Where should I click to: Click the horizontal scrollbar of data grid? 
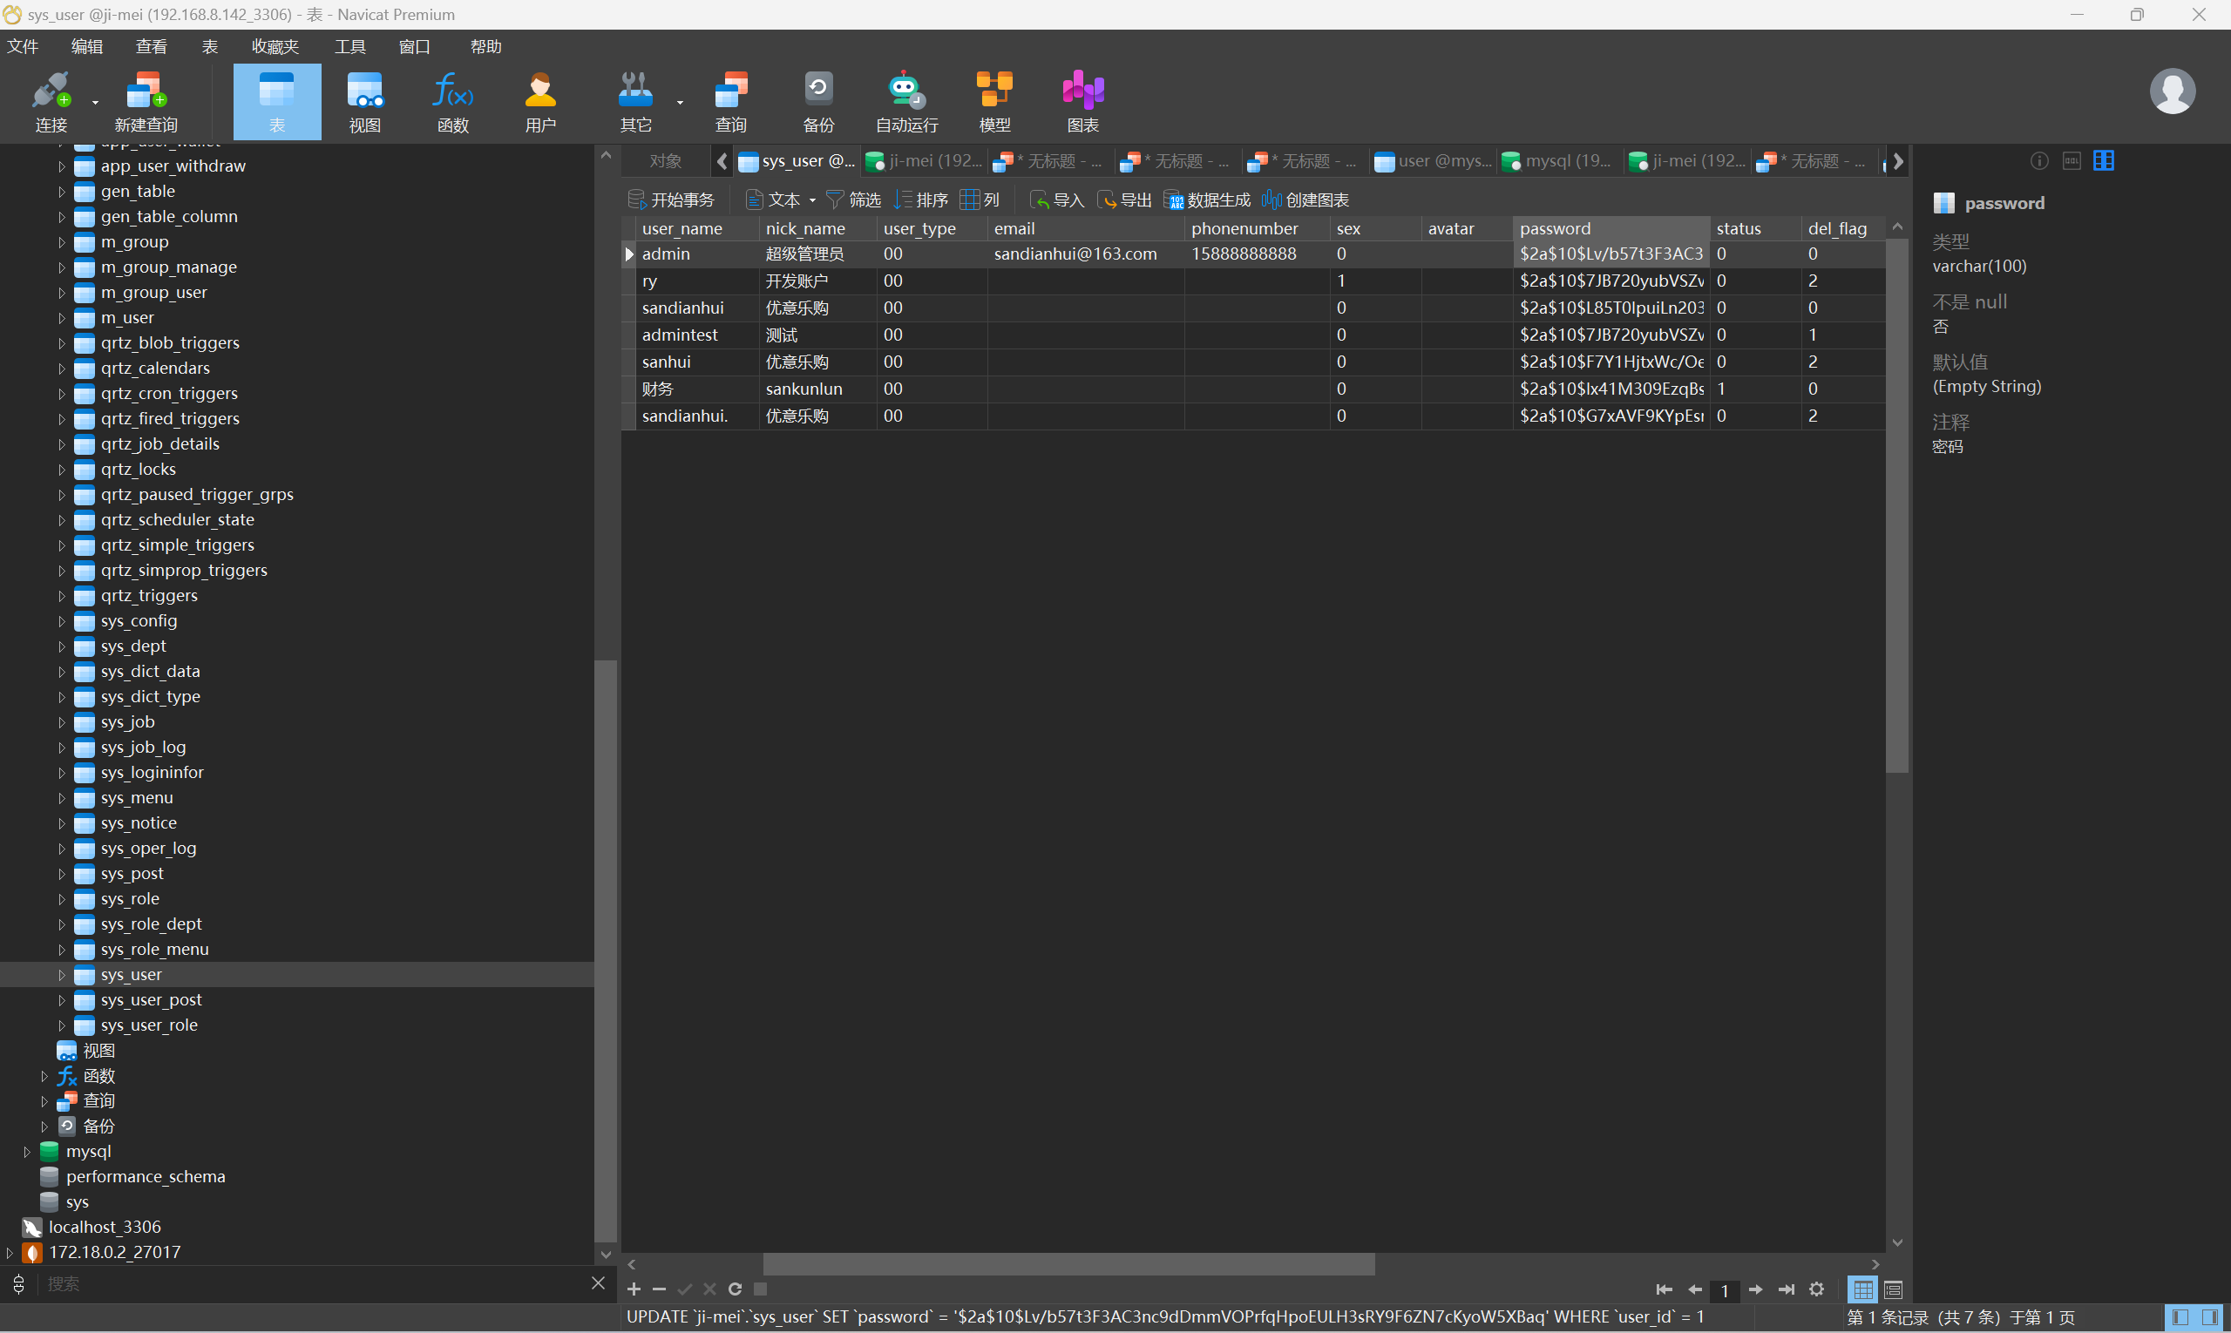click(1068, 1264)
